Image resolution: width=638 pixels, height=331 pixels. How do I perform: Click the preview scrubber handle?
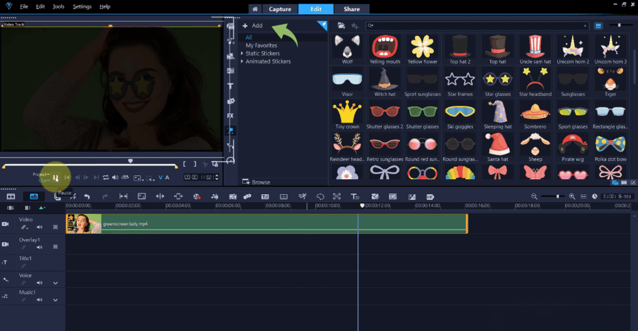pos(130,161)
